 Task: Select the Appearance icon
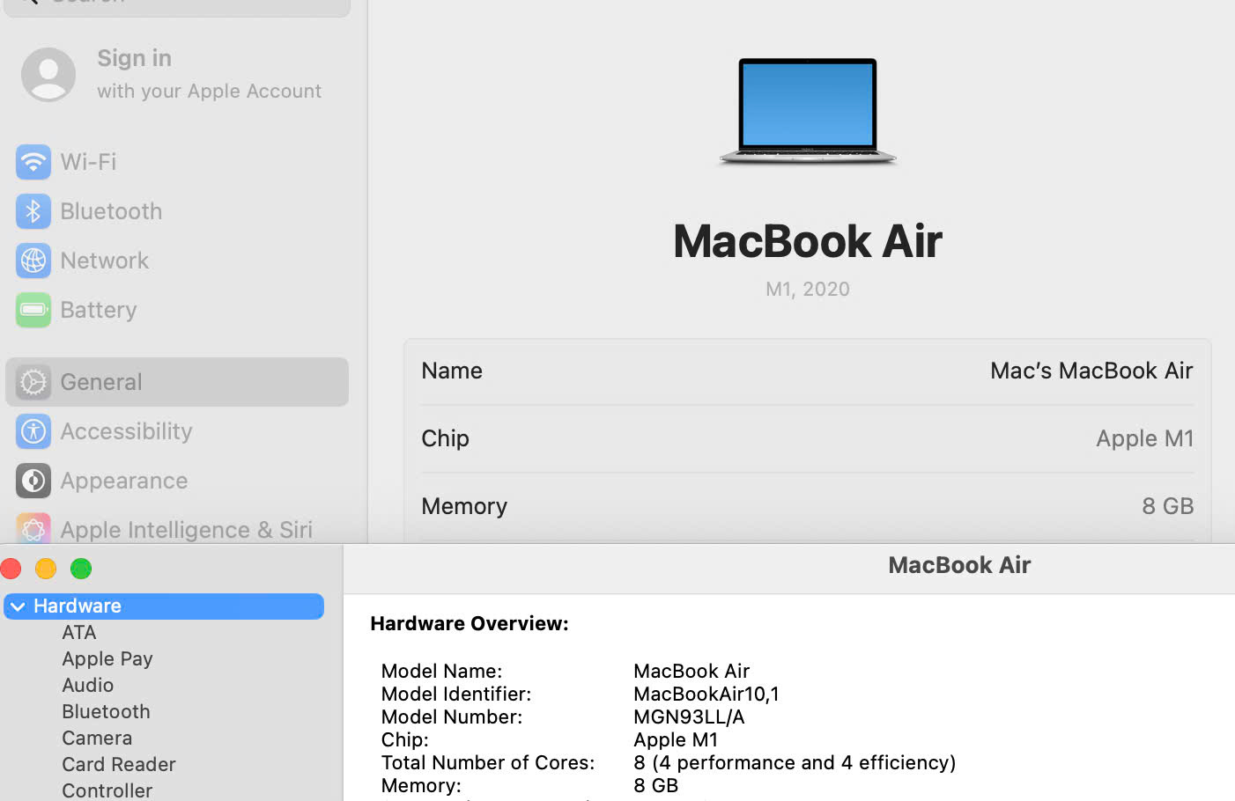pos(33,481)
